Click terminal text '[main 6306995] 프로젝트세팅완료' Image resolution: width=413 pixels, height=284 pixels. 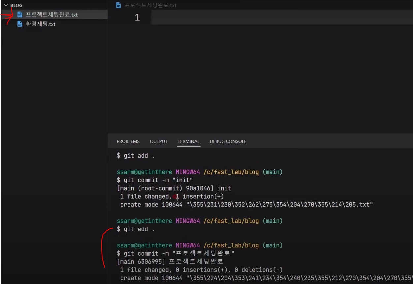pyautogui.click(x=170, y=262)
